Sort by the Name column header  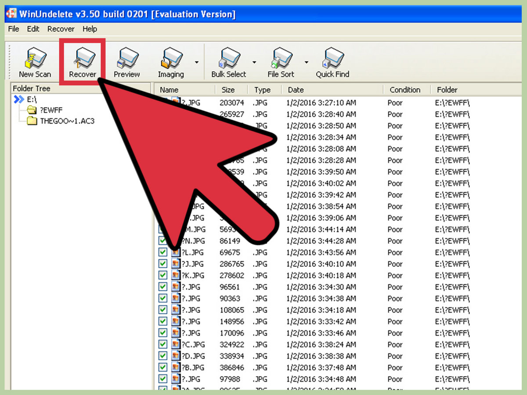click(x=184, y=90)
